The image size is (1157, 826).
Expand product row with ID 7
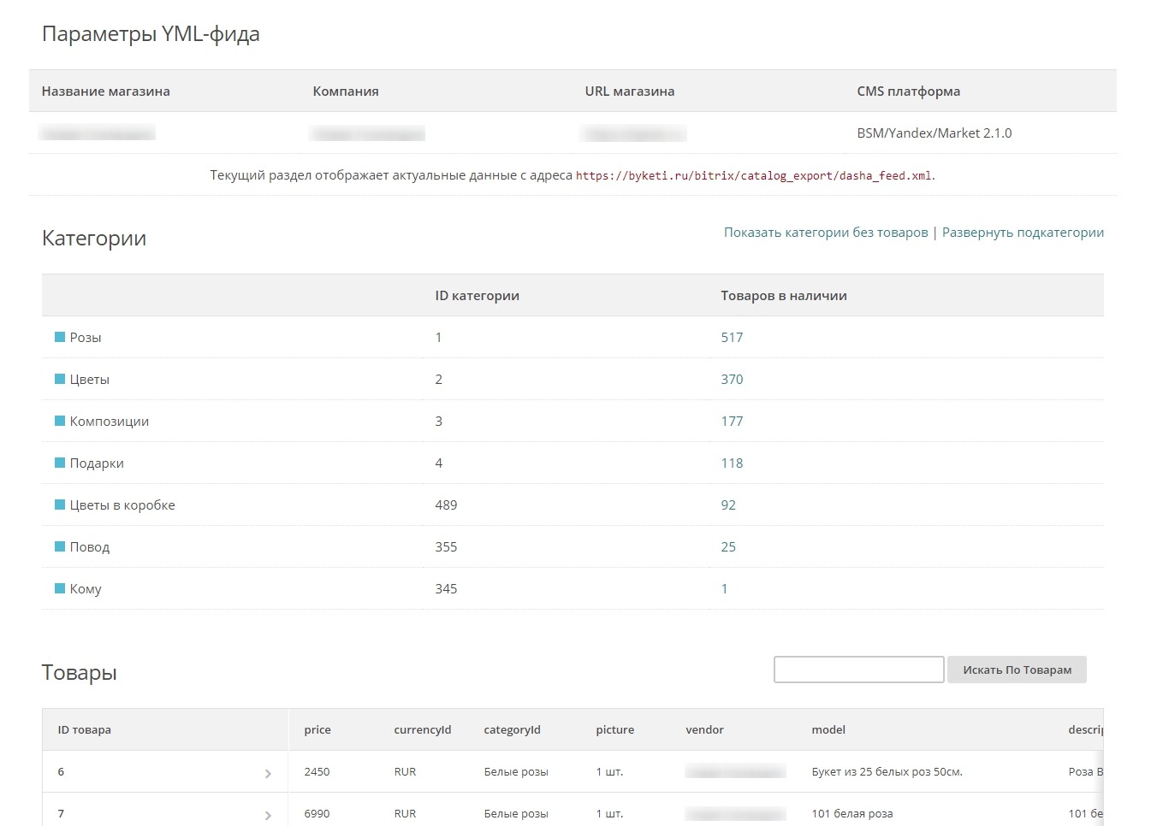[268, 815]
